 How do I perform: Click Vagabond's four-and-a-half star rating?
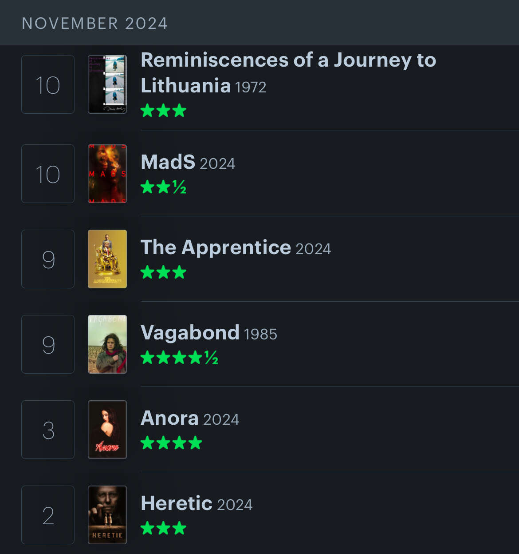(x=179, y=358)
